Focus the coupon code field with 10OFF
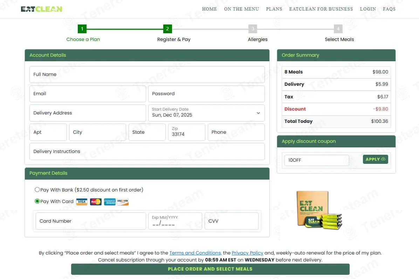 click(317, 160)
